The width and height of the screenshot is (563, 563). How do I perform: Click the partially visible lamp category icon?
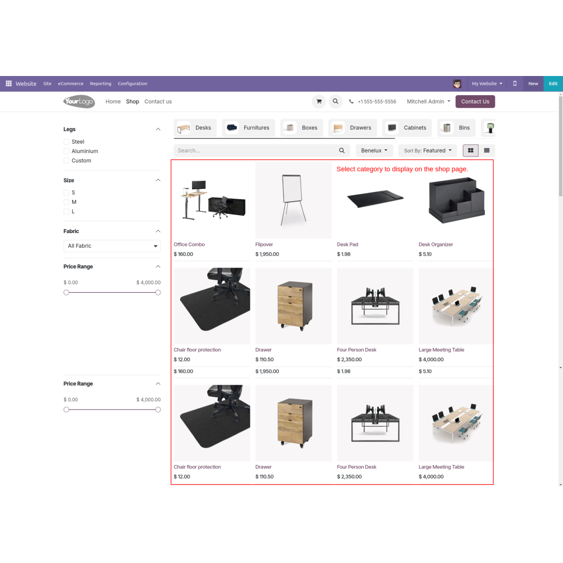tap(490, 127)
